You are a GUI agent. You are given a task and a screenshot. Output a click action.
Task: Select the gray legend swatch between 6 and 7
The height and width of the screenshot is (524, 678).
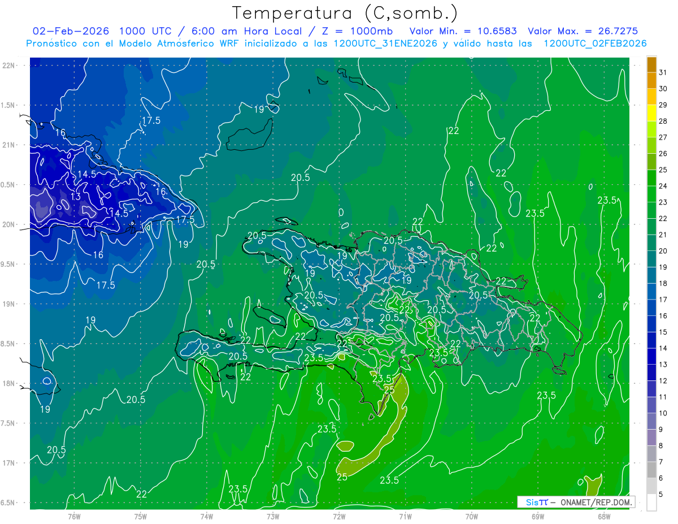click(651, 470)
